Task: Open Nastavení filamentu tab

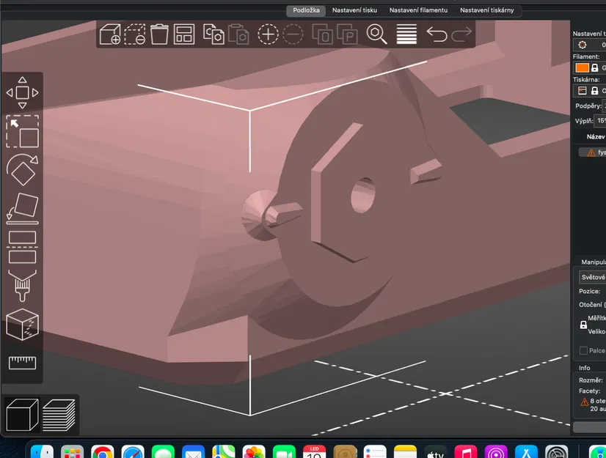Action: pos(418,10)
